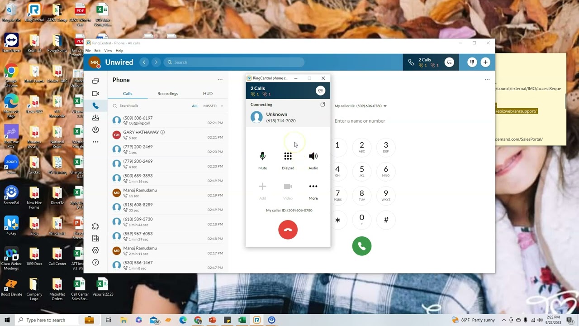The height and width of the screenshot is (326, 579).
Task: Select the (503) 689-3893 call entry
Action: [167, 178]
